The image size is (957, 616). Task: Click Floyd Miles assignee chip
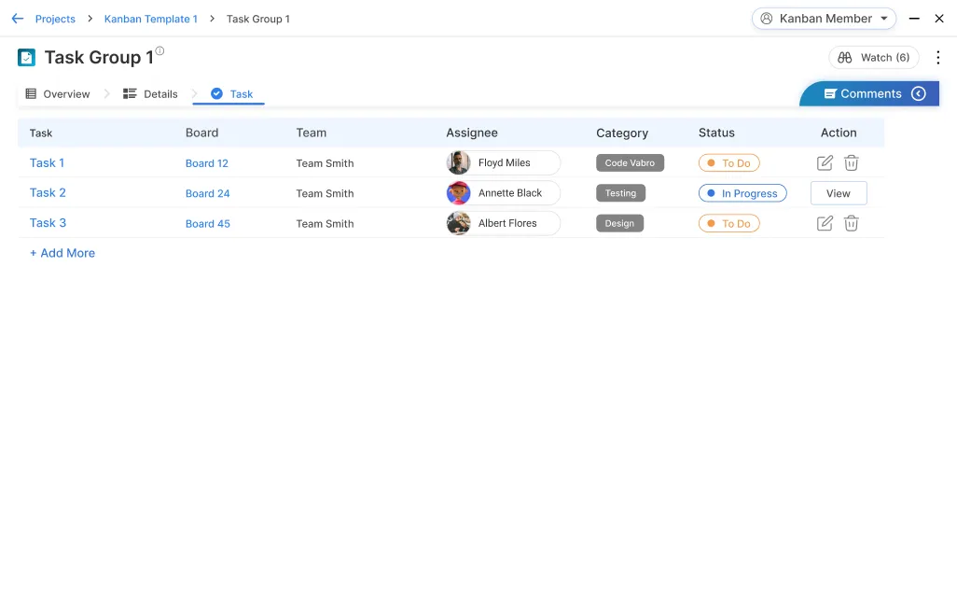[503, 163]
